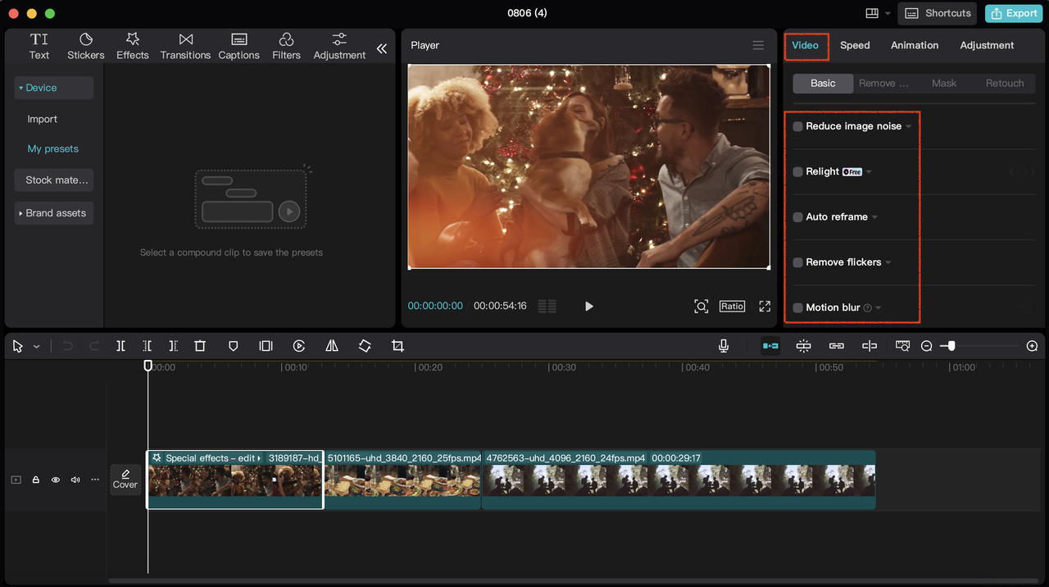Select the Retouch sub-tab

click(1005, 84)
